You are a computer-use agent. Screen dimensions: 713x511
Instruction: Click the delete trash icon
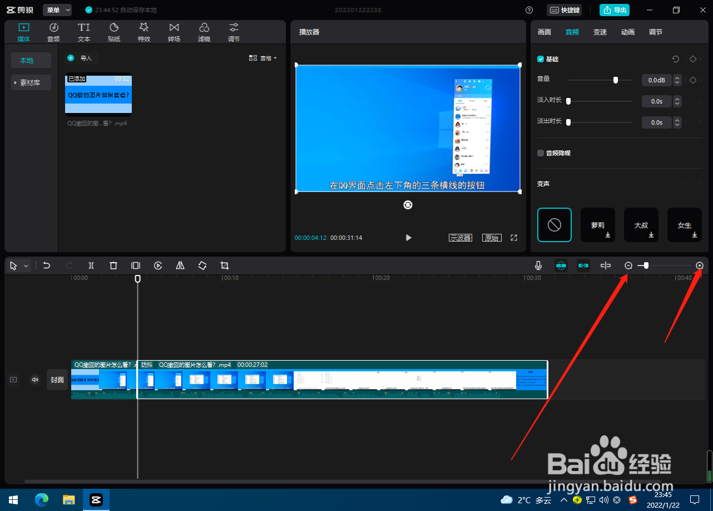113,266
